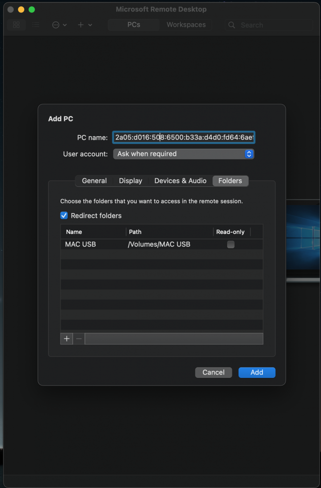This screenshot has height=488, width=321.
Task: Open the ellipsis actions menu in toolbar
Action: coord(59,25)
